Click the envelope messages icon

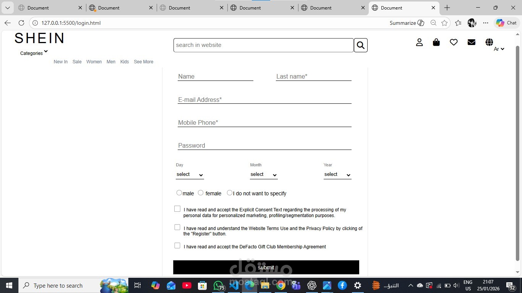click(x=472, y=42)
